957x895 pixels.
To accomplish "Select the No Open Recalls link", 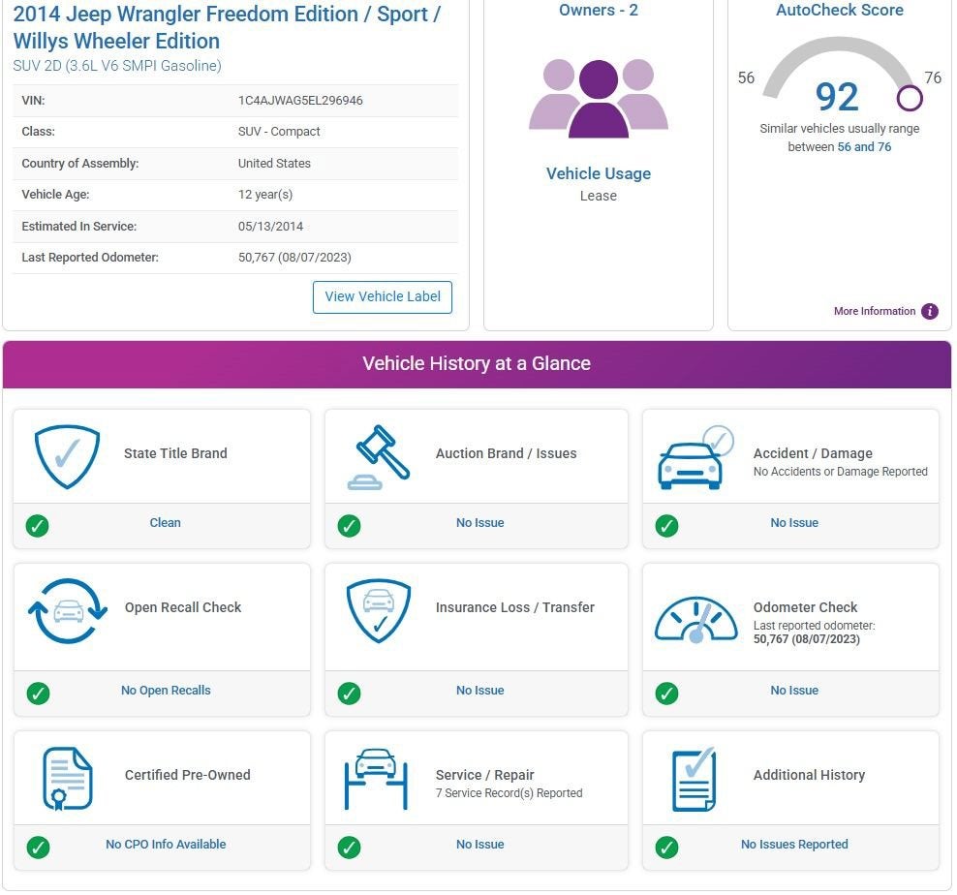I will [x=166, y=691].
